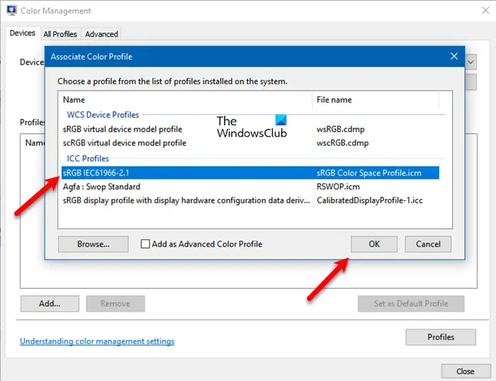The image size is (496, 381).
Task: Click the Browse... button
Action: coord(94,244)
